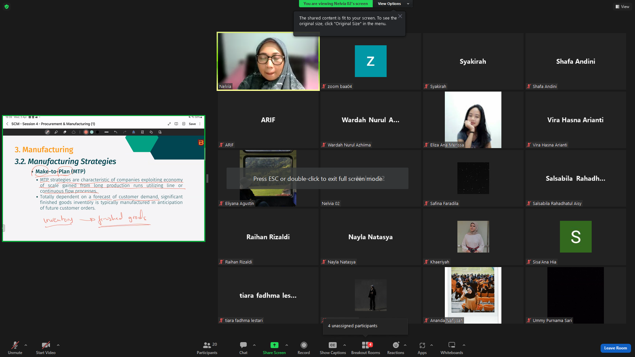Image resolution: width=635 pixels, height=357 pixels.
Task: Click Syakirah's participant name tile
Action: pyautogui.click(x=473, y=61)
